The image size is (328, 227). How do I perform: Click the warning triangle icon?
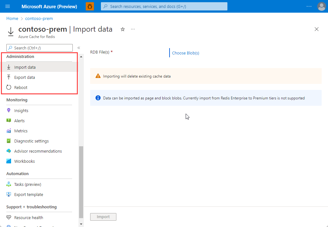coord(98,76)
